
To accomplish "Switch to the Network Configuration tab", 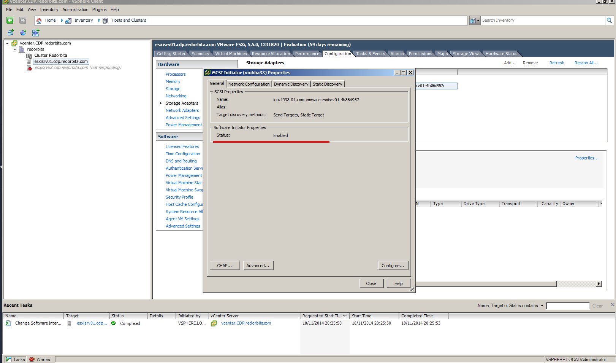I will [249, 84].
